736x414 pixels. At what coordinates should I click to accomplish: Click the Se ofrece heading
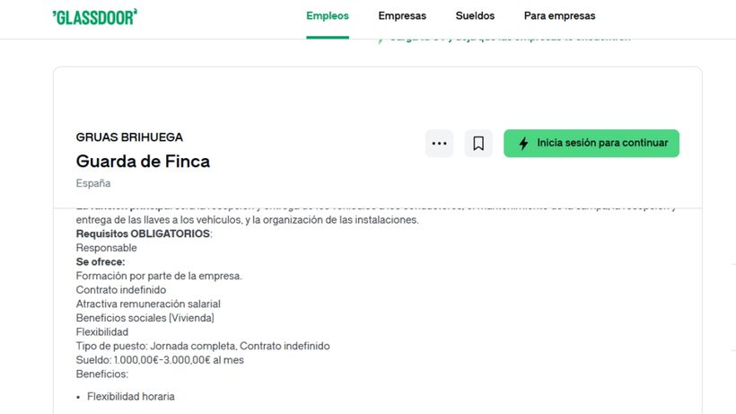tap(101, 262)
